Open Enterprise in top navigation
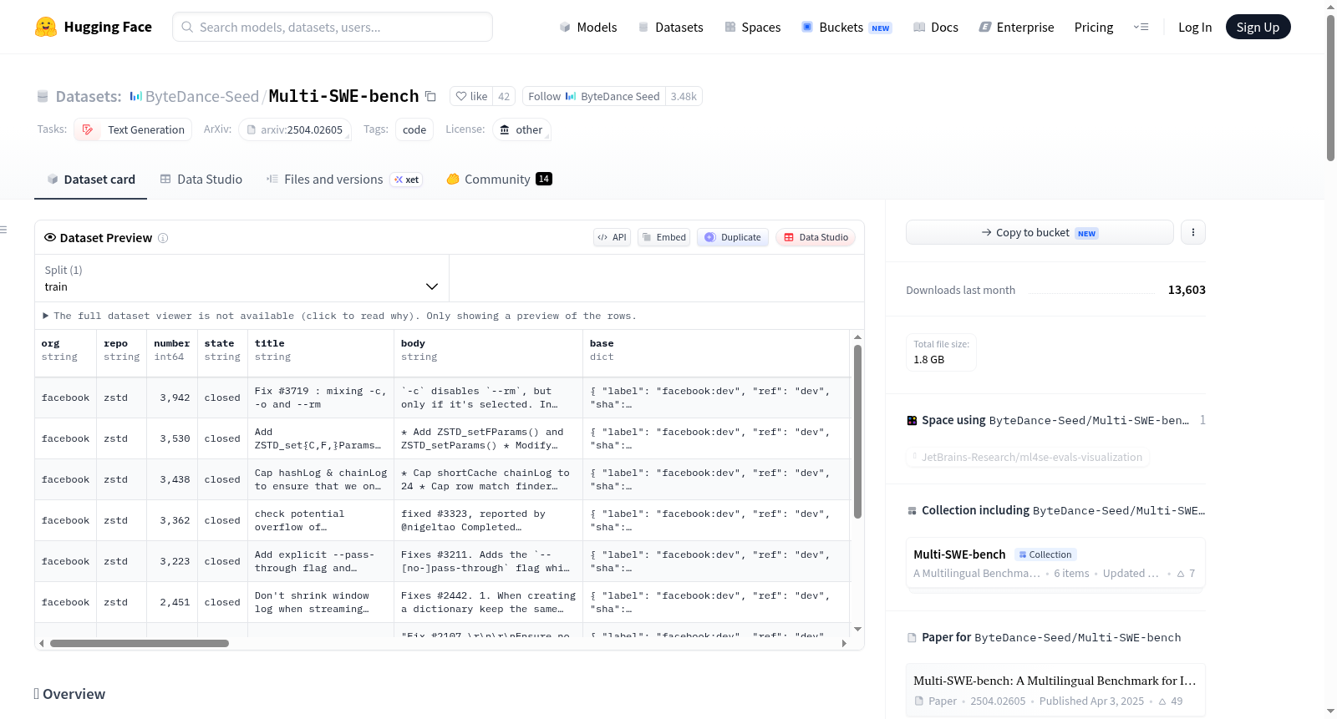 pos(1016,27)
